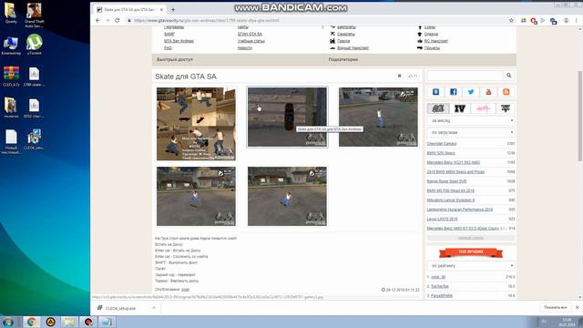583x328 pixels.
Task: Open the Windows Start button
Action: click(x=8, y=322)
